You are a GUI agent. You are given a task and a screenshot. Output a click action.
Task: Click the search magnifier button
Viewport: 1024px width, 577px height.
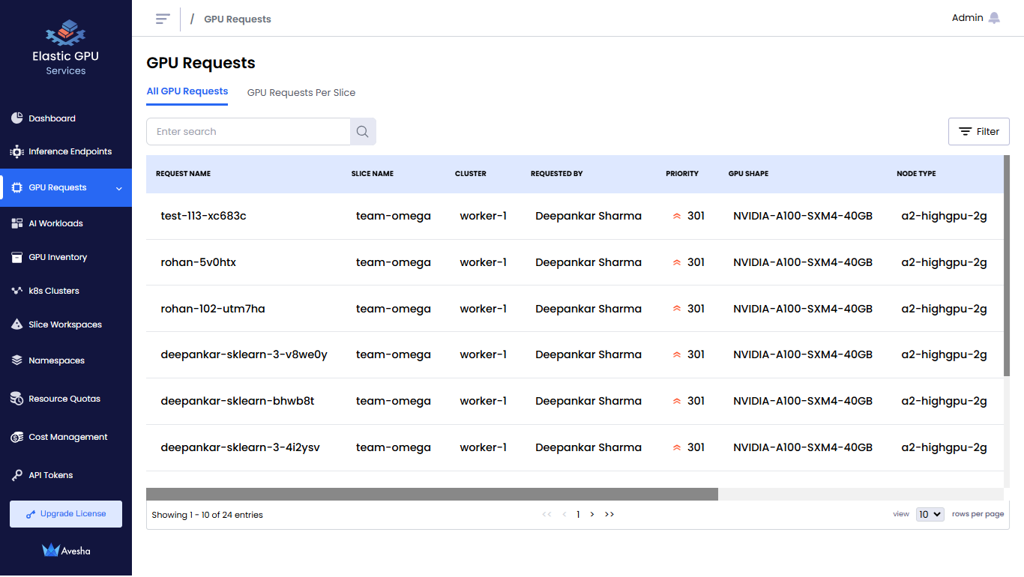(x=363, y=131)
